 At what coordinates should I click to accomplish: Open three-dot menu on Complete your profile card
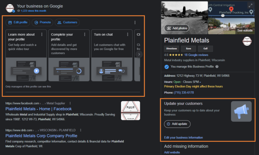tap(85, 34)
